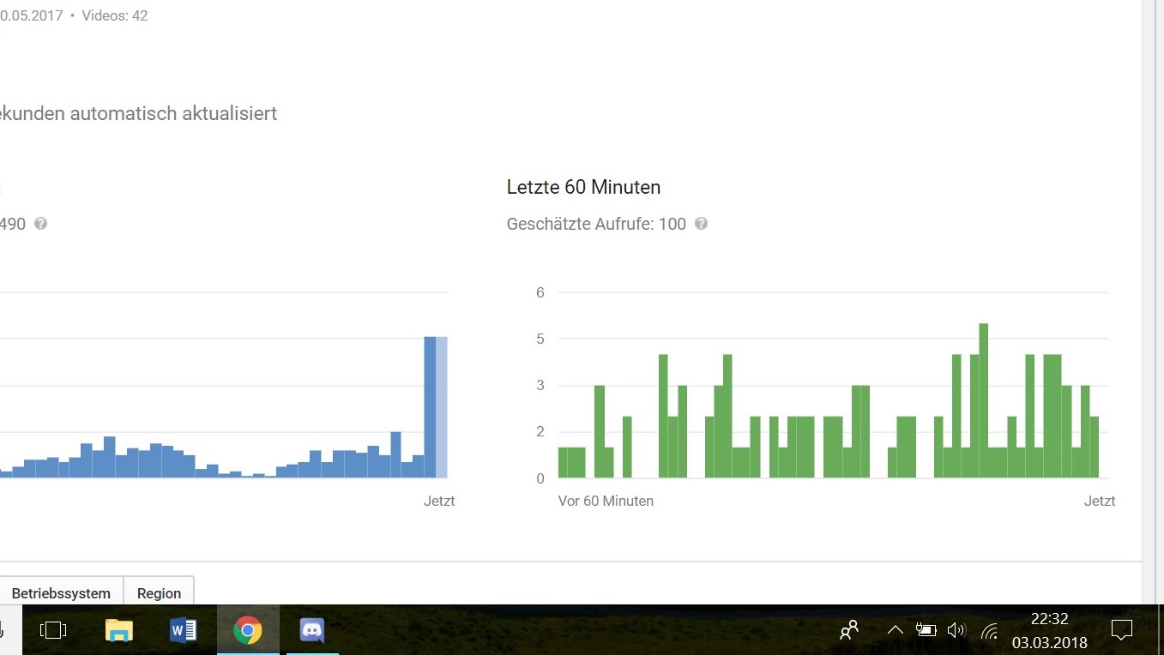Click the first green bar above Vor 60 Minuten
The height and width of the screenshot is (655, 1164).
pos(563,462)
